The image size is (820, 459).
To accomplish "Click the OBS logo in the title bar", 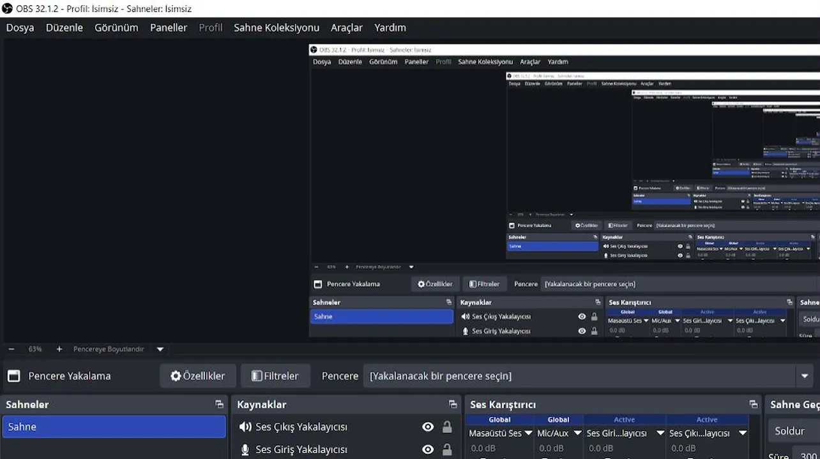I will pyautogui.click(x=8, y=8).
